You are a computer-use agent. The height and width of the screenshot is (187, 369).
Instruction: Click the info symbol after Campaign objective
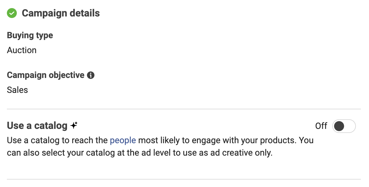[91, 75]
